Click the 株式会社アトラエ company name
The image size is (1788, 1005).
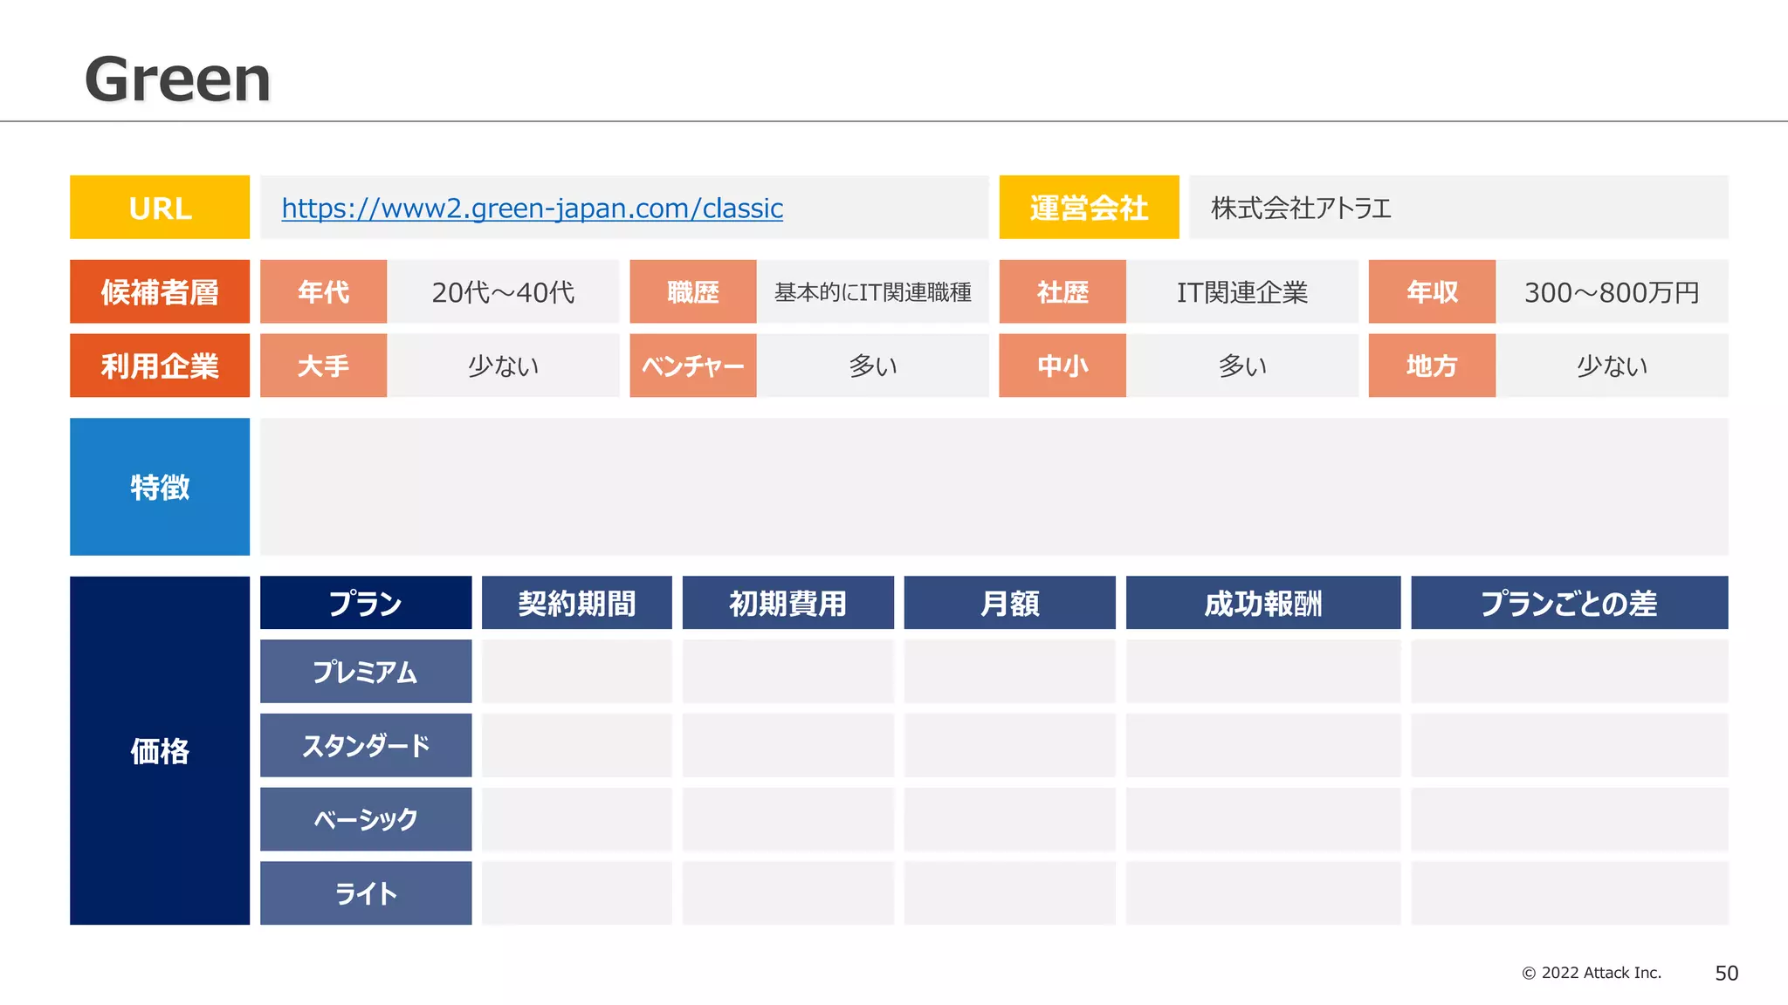click(x=1301, y=209)
